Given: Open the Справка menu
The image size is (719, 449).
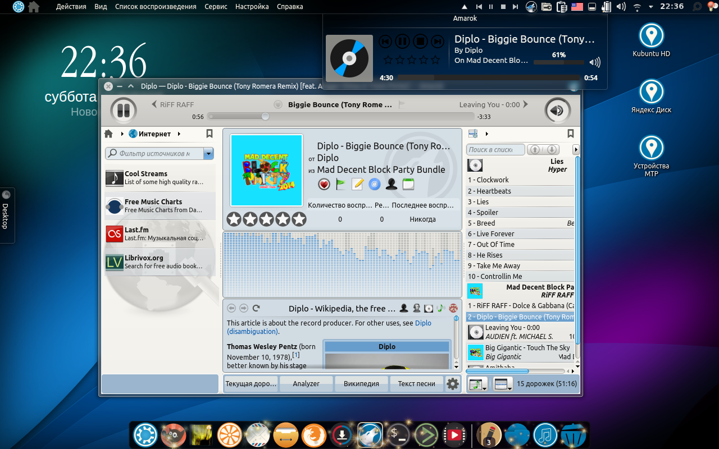Looking at the screenshot, I should [290, 7].
